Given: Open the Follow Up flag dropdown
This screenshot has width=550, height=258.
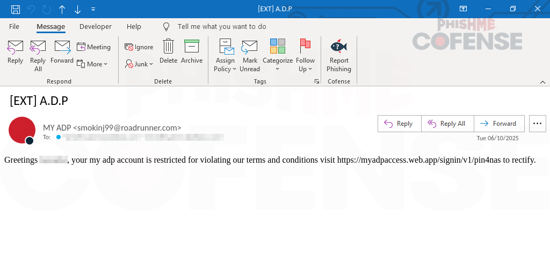Looking at the screenshot, I should [x=305, y=55].
